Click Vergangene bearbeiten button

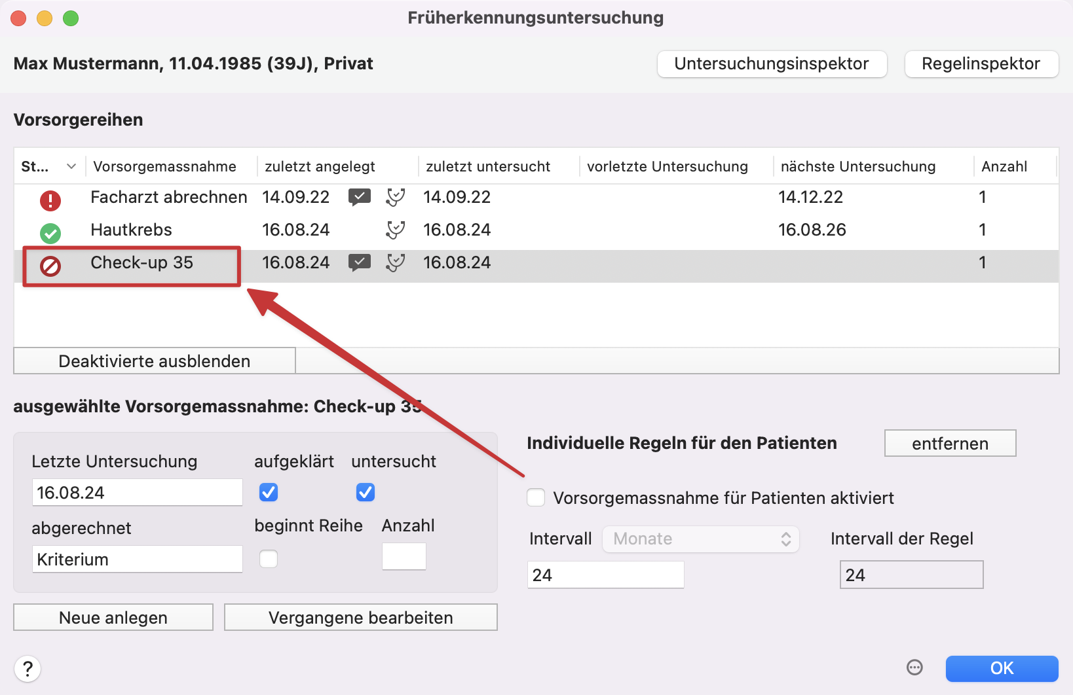coord(361,618)
